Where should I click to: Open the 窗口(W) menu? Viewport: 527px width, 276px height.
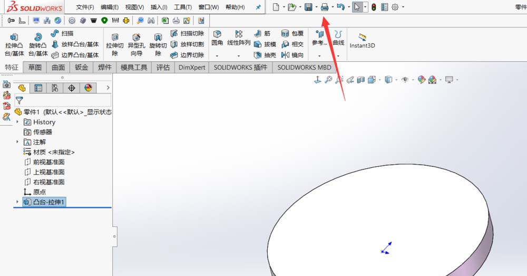coord(208,7)
